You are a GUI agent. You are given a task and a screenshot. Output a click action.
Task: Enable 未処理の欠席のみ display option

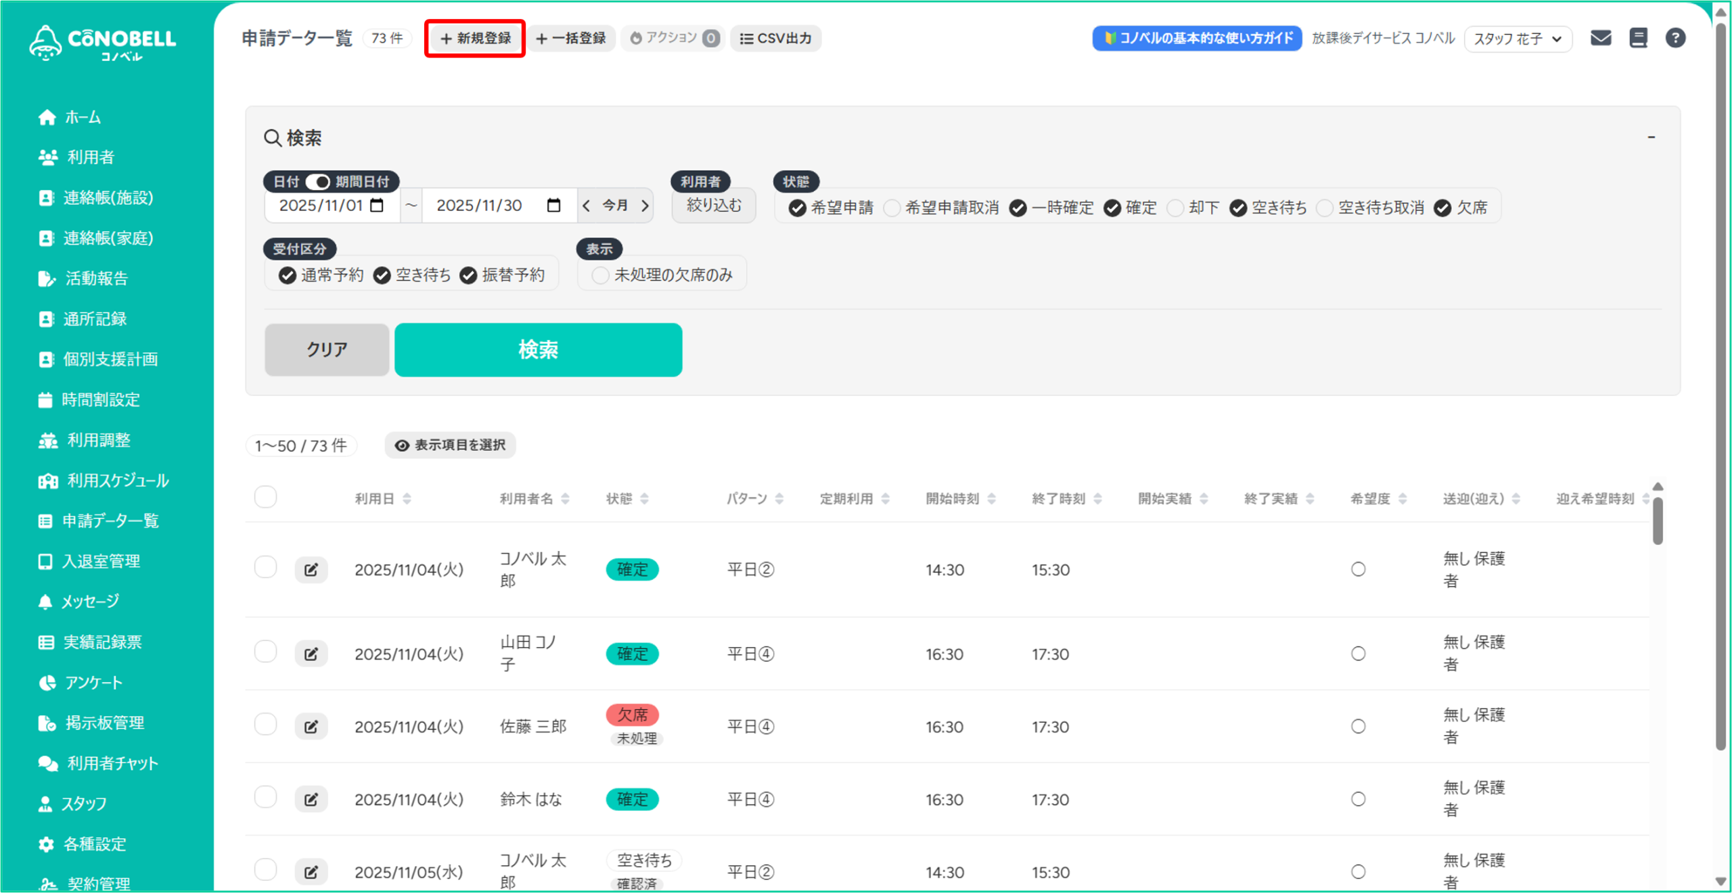(600, 275)
